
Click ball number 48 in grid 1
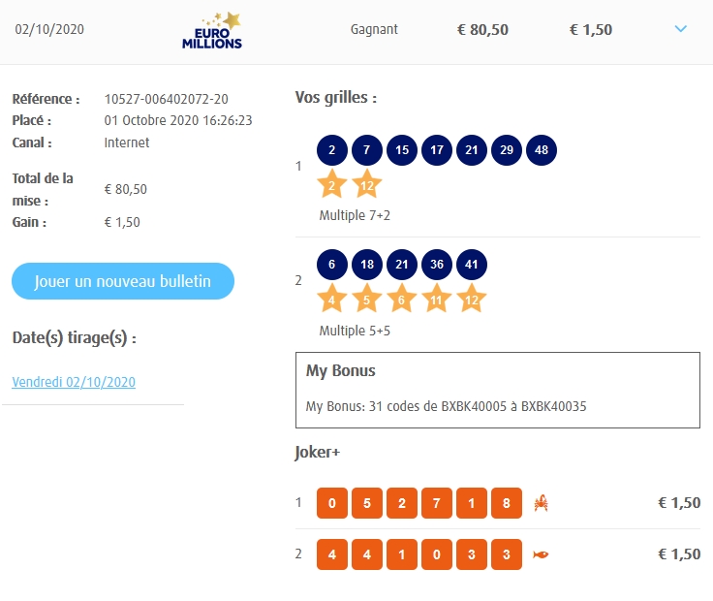(542, 150)
